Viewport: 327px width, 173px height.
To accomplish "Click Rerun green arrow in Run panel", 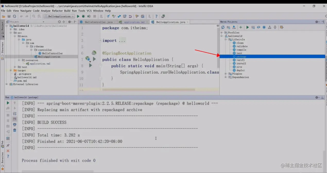I will 8,103.
